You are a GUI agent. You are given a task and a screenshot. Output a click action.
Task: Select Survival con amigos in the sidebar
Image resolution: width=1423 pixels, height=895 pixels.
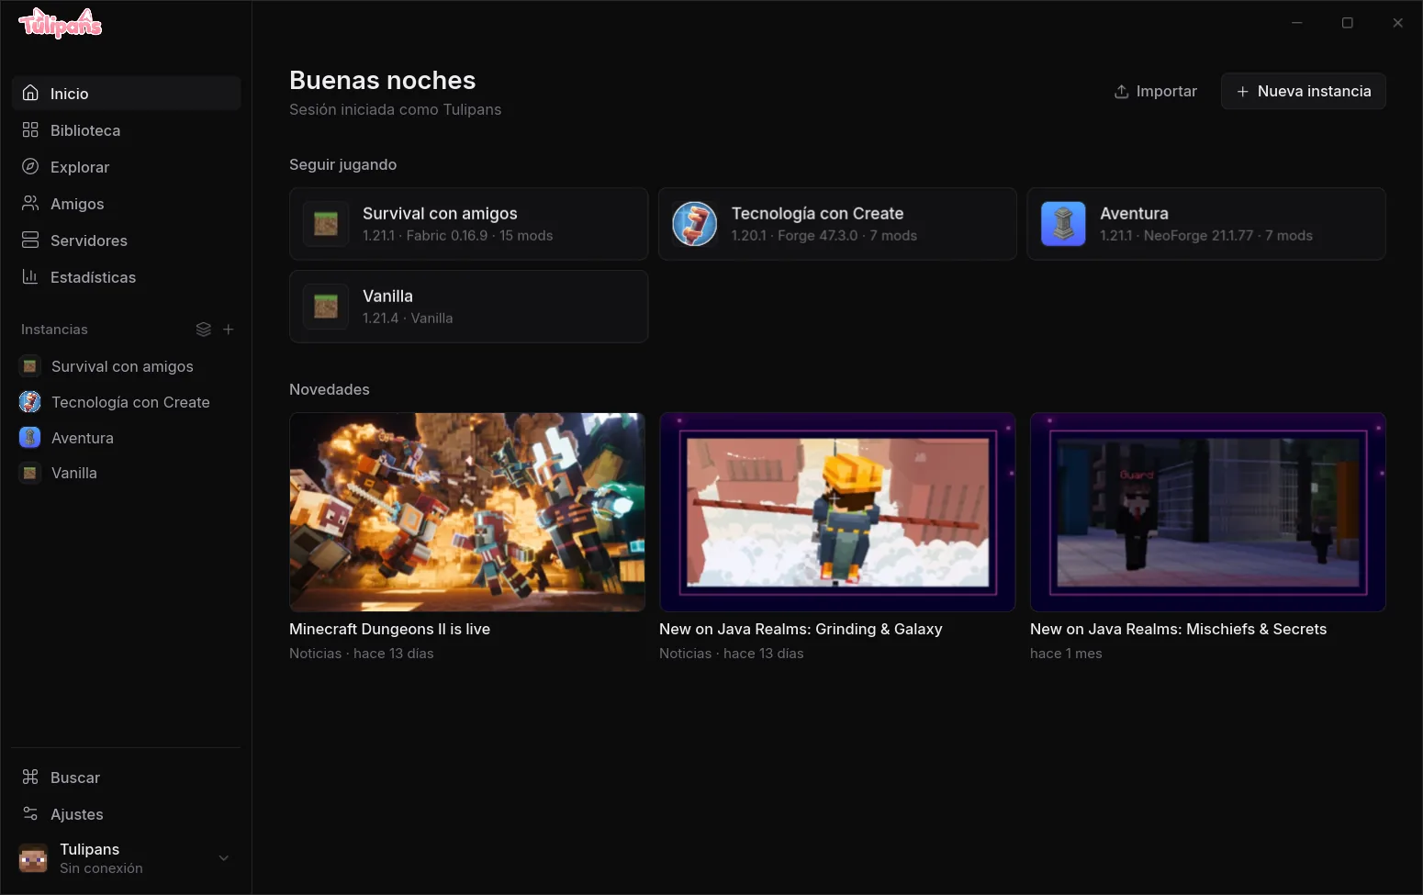click(x=126, y=366)
